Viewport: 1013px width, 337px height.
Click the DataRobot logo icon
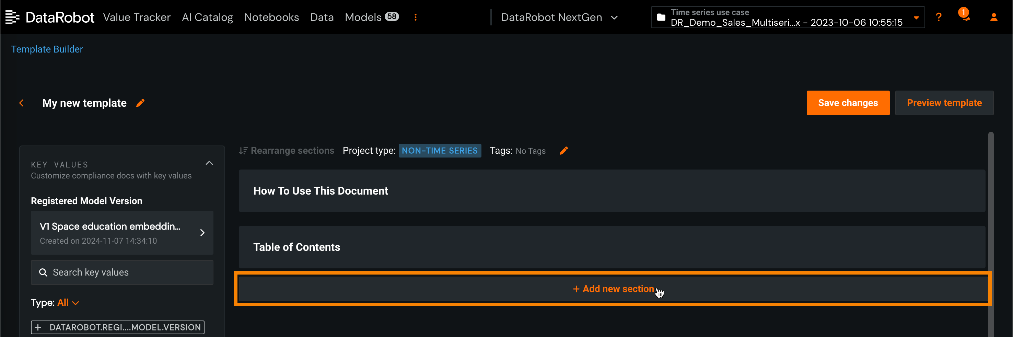(12, 17)
